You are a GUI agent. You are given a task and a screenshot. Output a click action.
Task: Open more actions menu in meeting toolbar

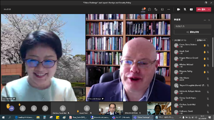click(x=169, y=9)
